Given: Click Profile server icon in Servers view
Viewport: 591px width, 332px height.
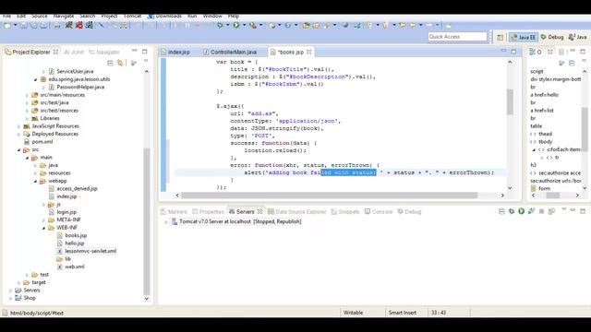Looking at the screenshot, I should 532,211.
